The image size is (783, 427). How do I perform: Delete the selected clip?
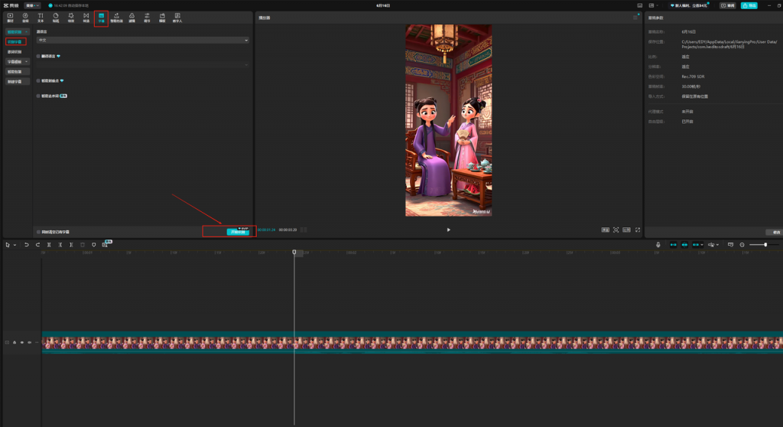click(x=83, y=245)
